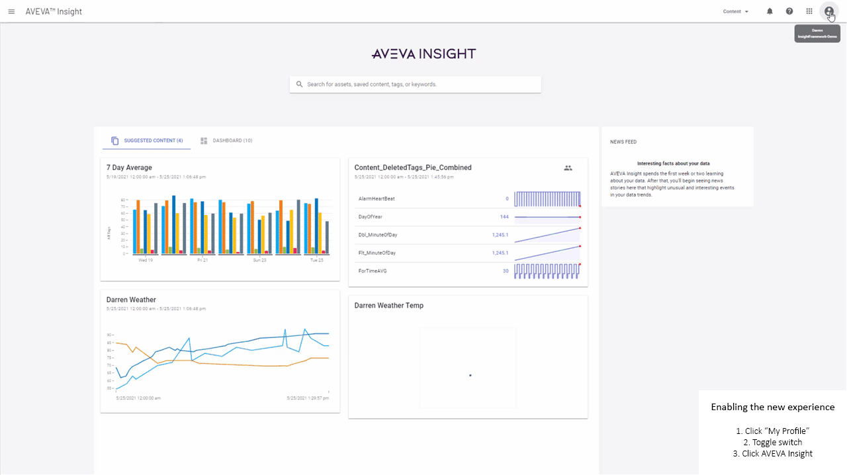Click the shared users icon on pie card
This screenshot has width=847, height=475.
[568, 168]
